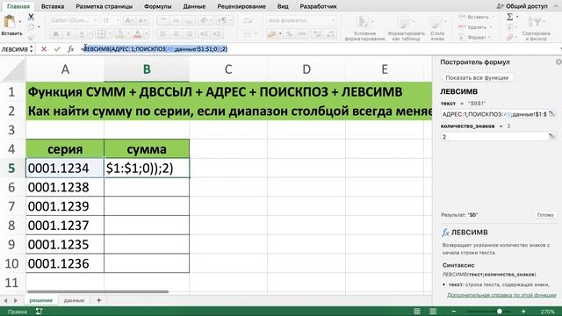Click the cell borders icon
Image resolution: width=562 pixels, height=316 pixels.
pyautogui.click(x=102, y=34)
